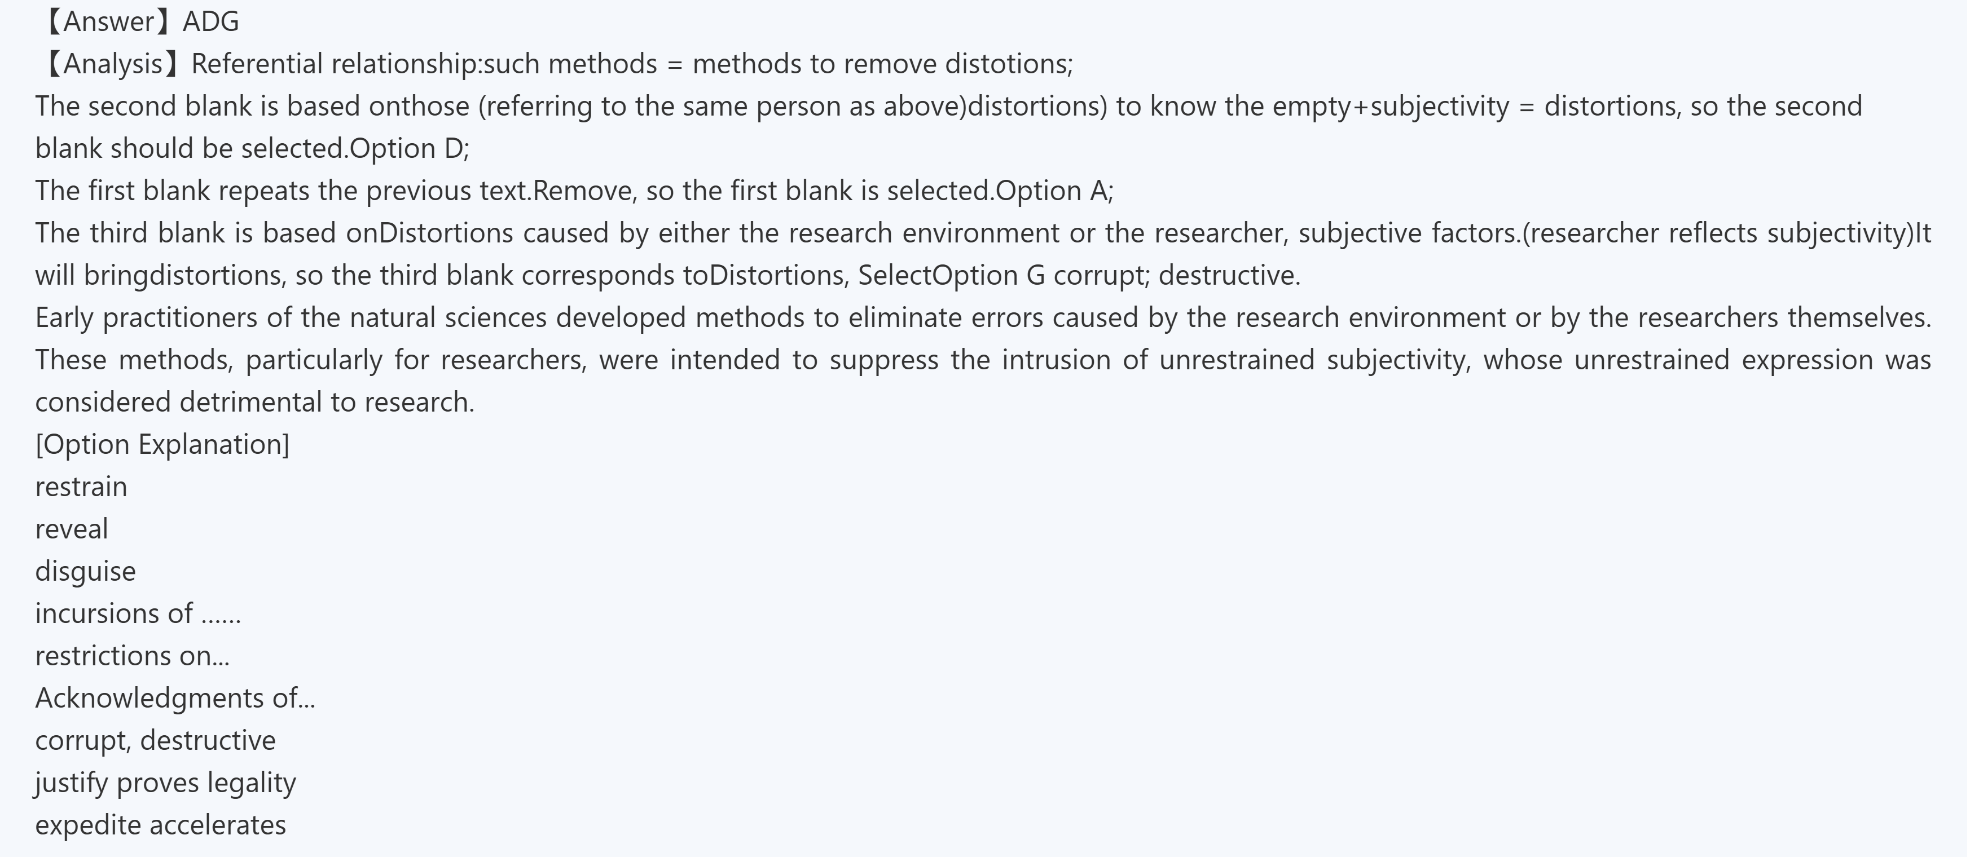
Task: Select the 'restrain' option line
Action: (81, 487)
